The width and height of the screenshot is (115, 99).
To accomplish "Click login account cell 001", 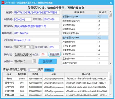I will click(x=22, y=83).
